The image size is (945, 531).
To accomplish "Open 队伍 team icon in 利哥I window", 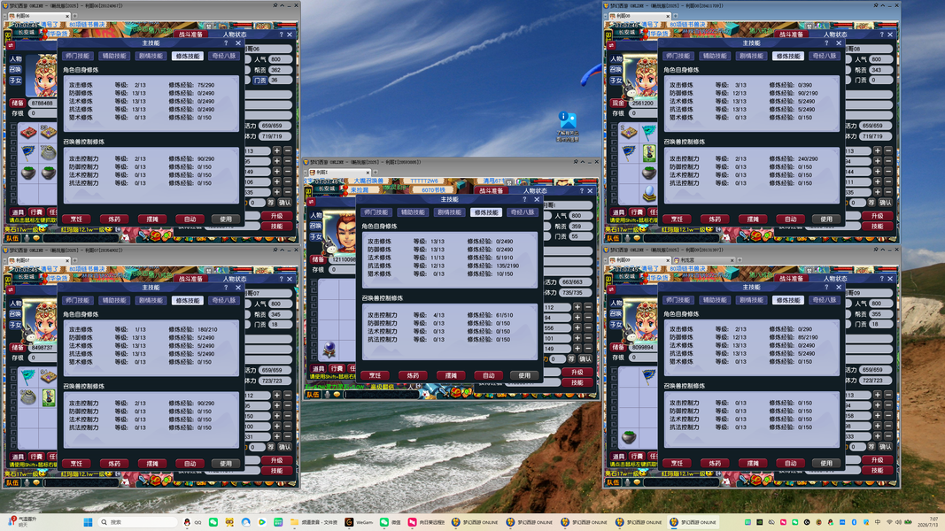I will point(313,395).
